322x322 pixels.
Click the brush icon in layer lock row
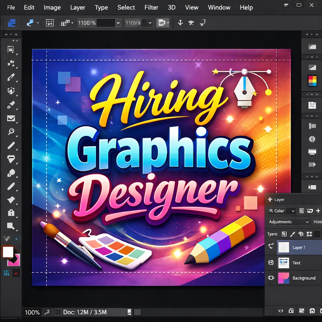[292, 234]
